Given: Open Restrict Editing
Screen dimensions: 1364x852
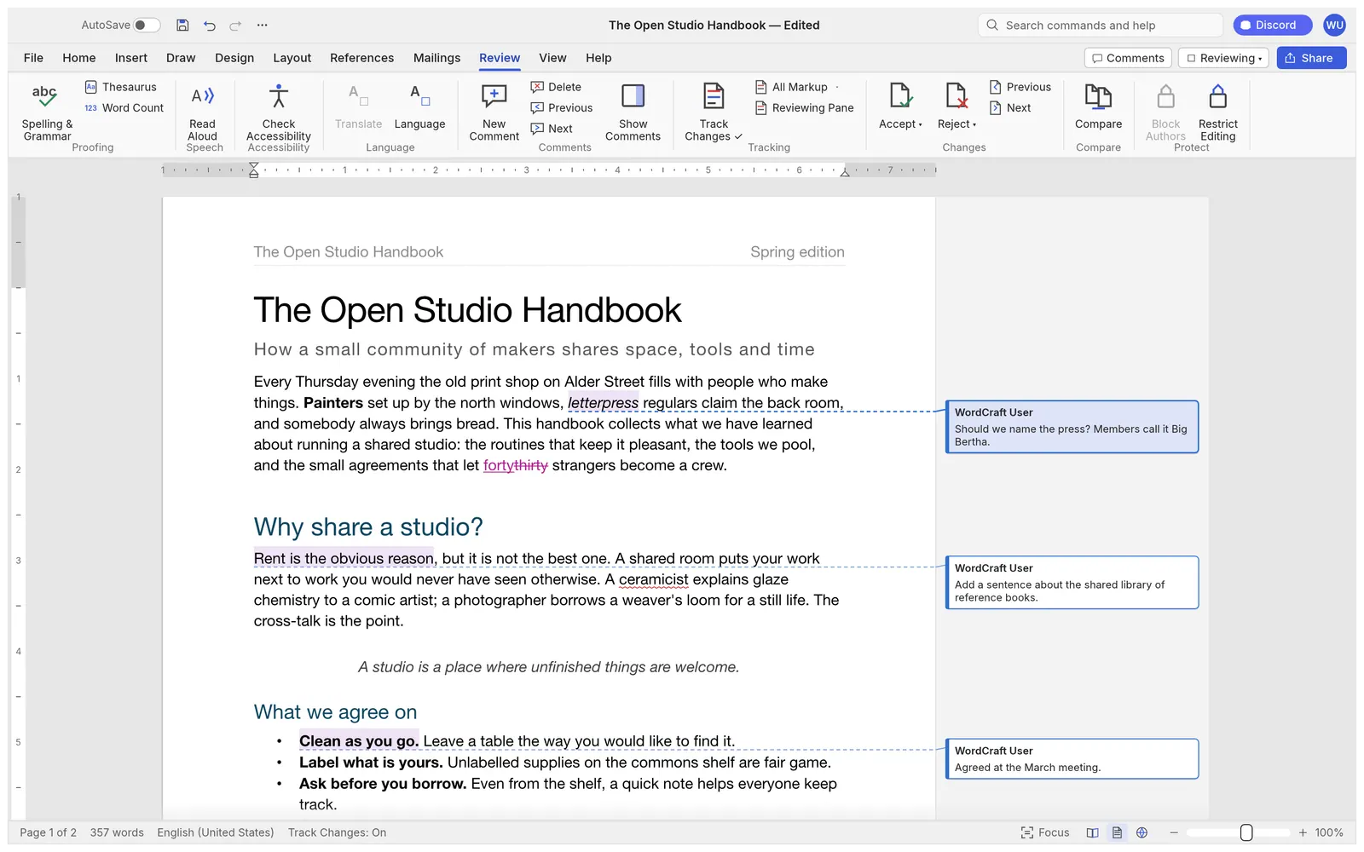Looking at the screenshot, I should [x=1217, y=111].
